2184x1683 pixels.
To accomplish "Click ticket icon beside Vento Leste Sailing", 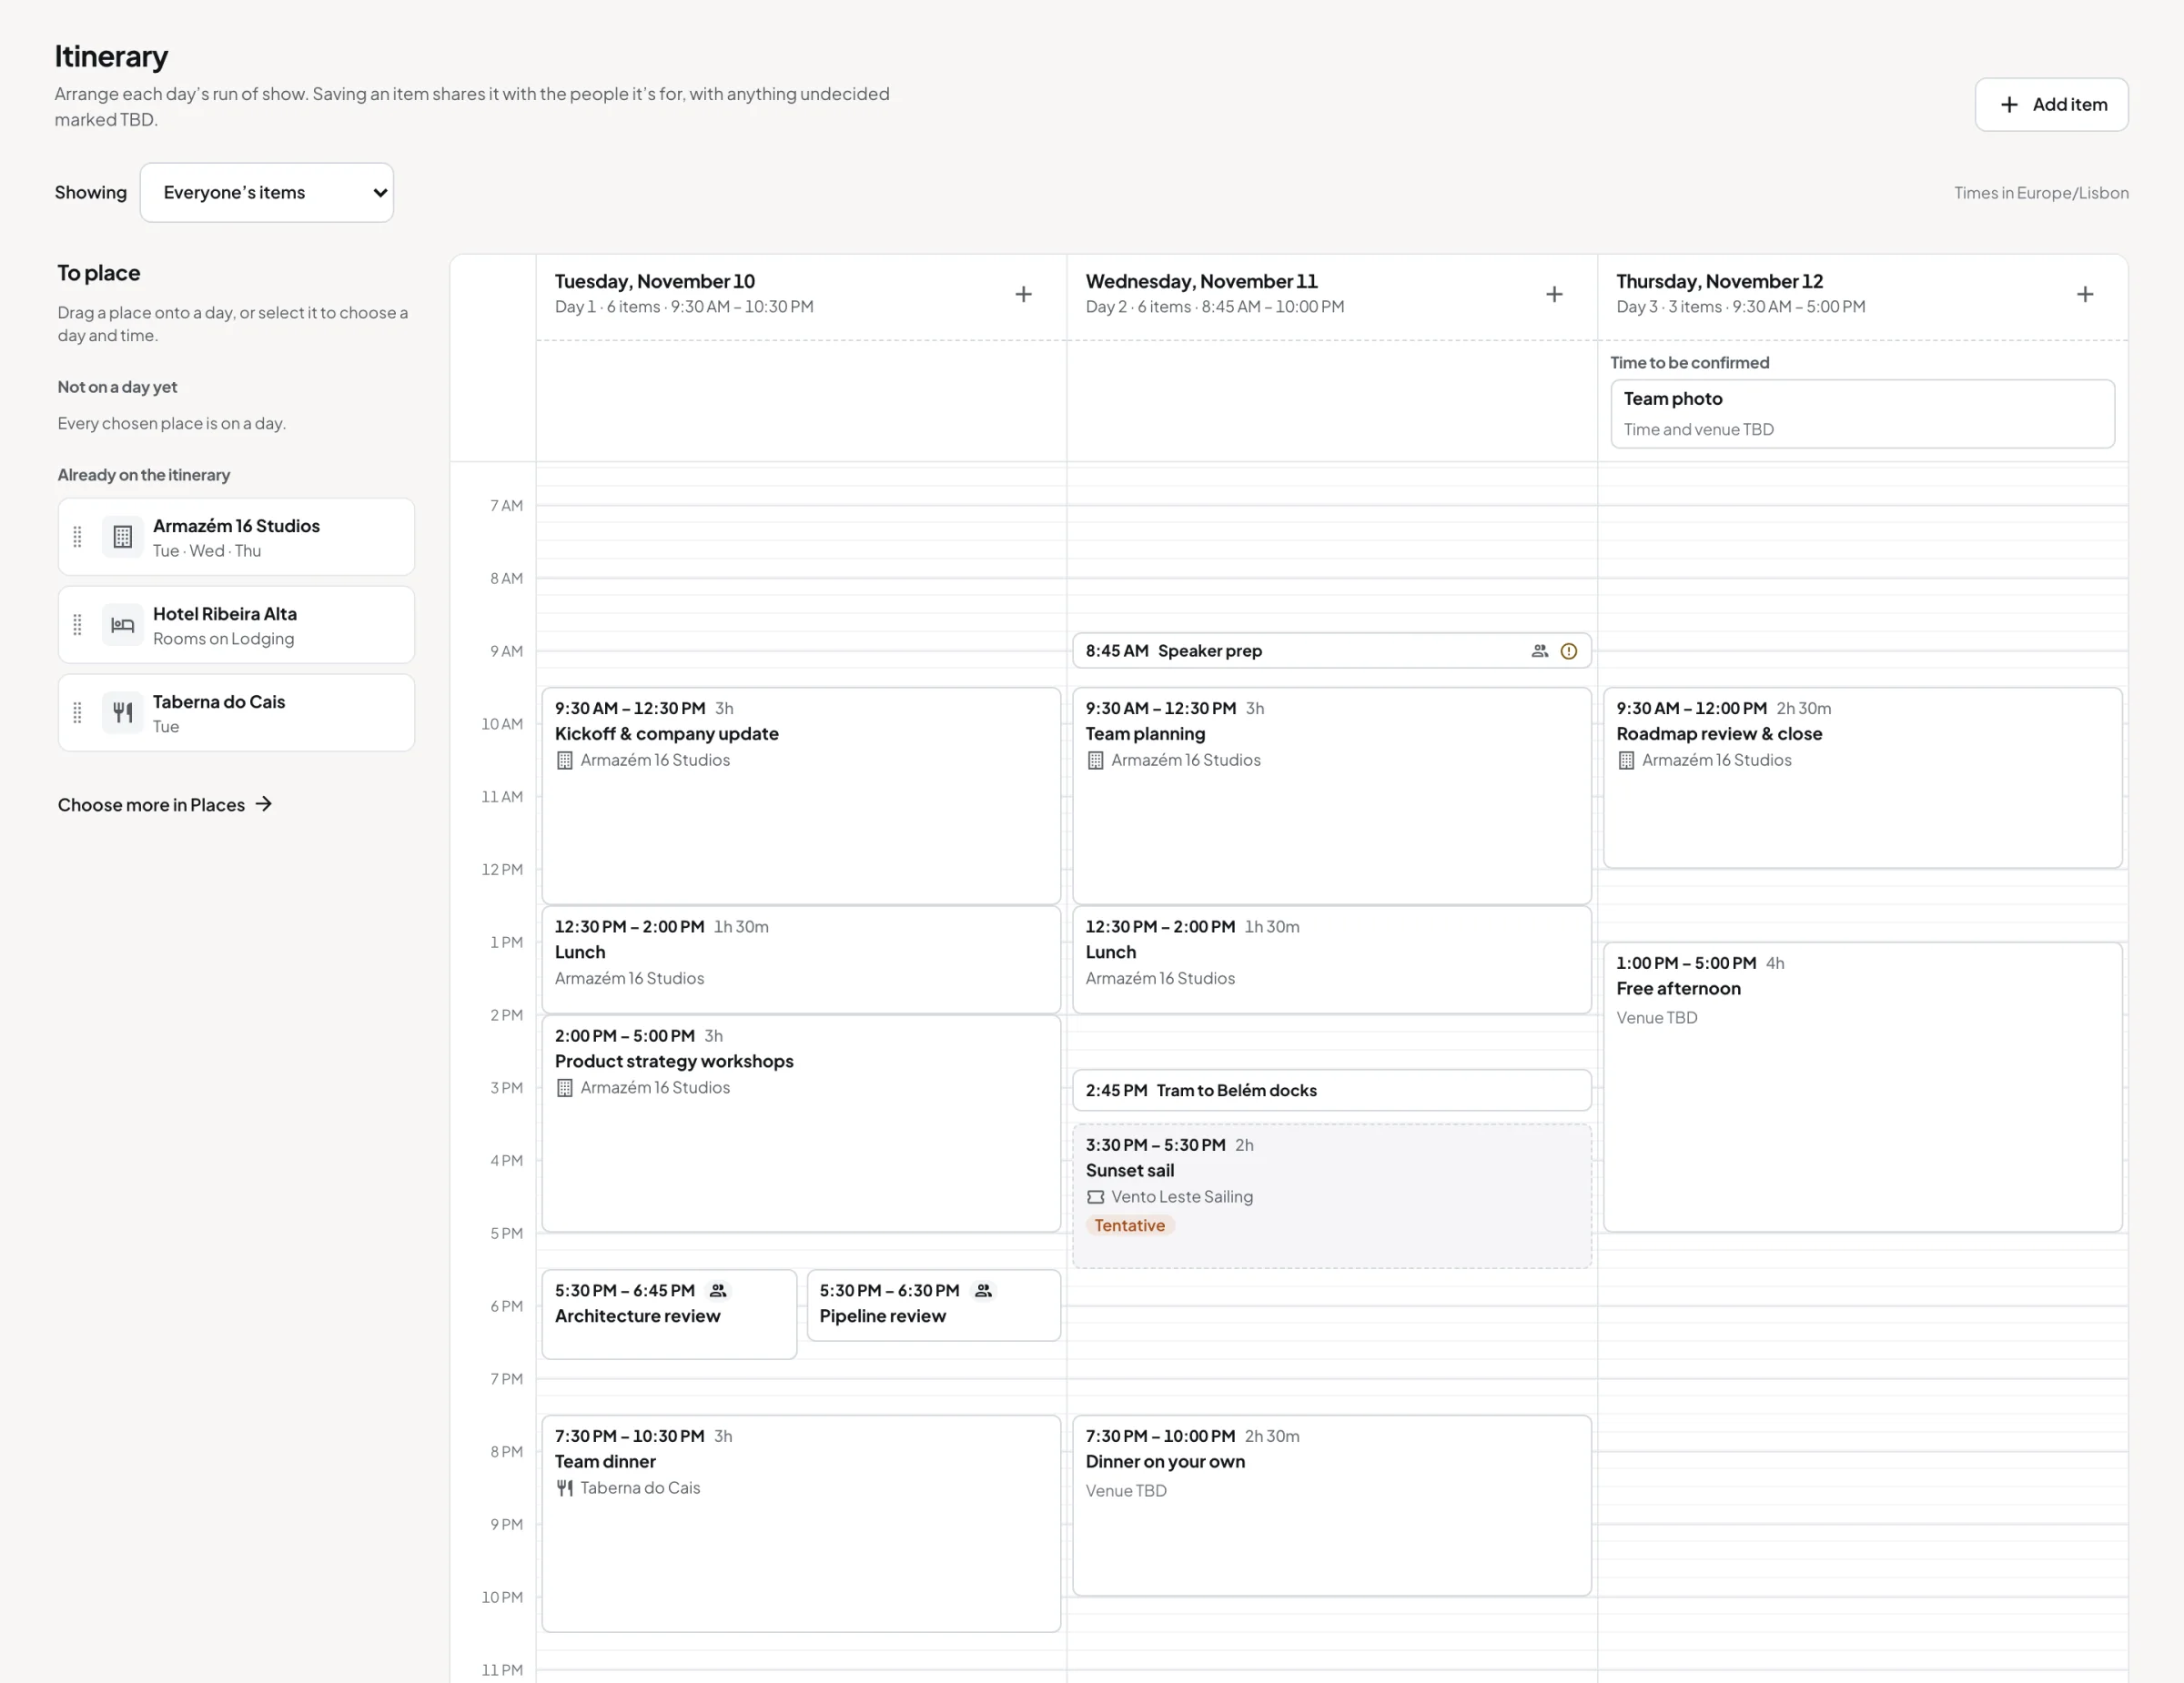I will (1095, 1196).
